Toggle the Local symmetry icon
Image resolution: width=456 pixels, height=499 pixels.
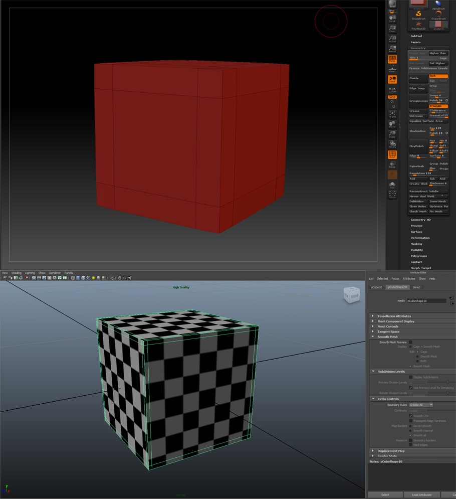tap(392, 79)
